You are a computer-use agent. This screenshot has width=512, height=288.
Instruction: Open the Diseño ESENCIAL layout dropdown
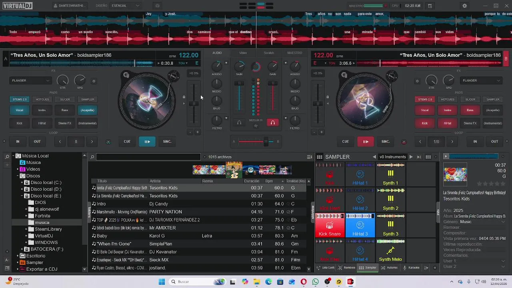(x=126, y=6)
